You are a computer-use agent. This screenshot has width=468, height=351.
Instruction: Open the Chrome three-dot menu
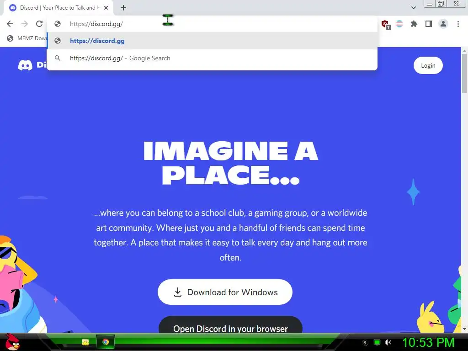click(458, 24)
